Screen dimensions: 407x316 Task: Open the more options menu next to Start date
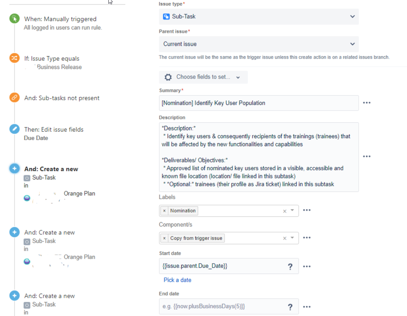307,266
